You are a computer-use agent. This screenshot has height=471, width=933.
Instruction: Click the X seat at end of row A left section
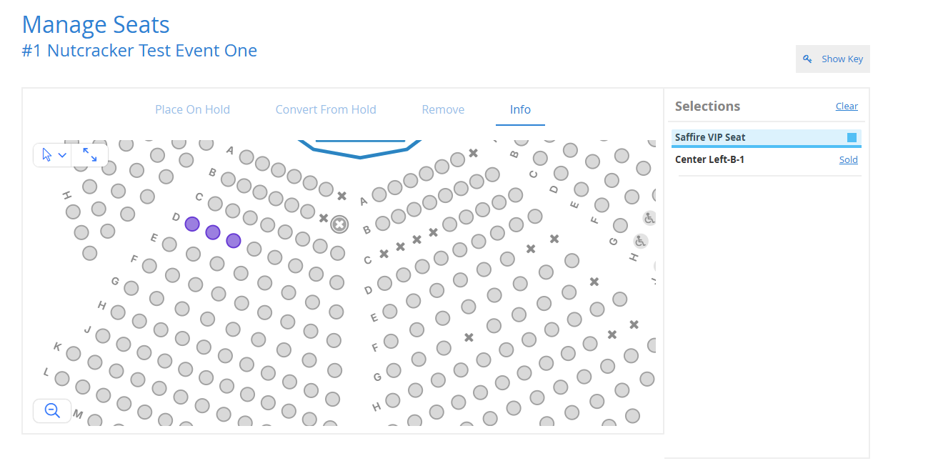(341, 196)
